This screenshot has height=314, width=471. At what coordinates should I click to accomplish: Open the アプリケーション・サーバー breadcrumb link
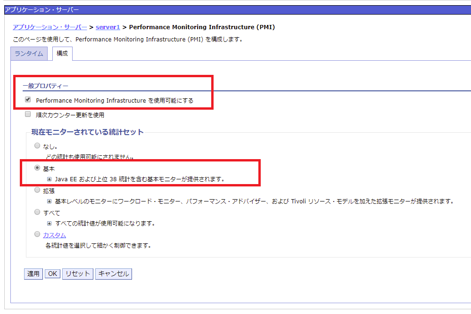coord(50,27)
